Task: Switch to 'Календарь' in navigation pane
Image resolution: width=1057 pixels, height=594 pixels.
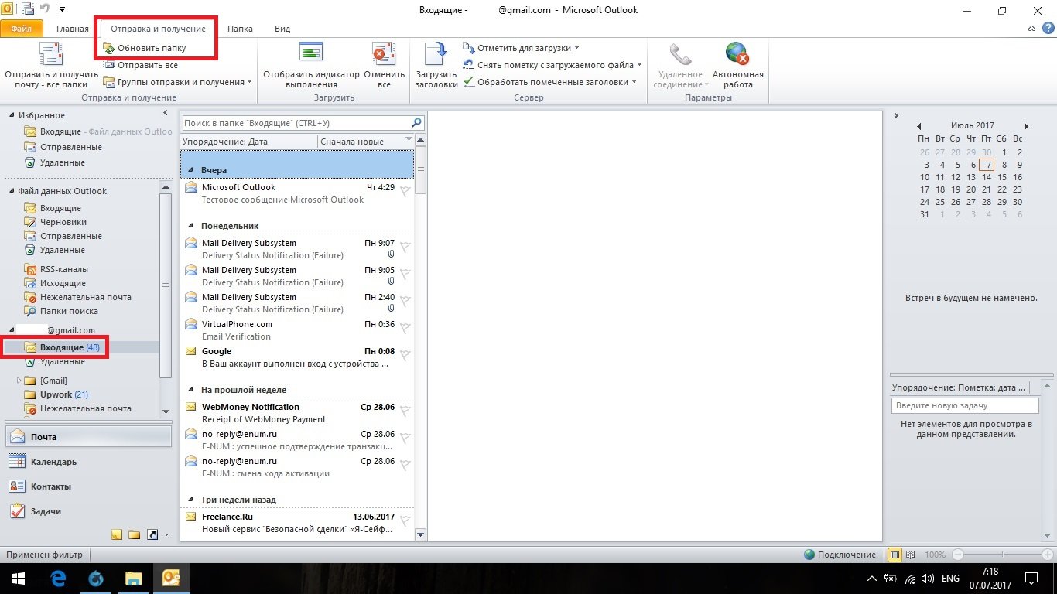Action: (x=89, y=462)
